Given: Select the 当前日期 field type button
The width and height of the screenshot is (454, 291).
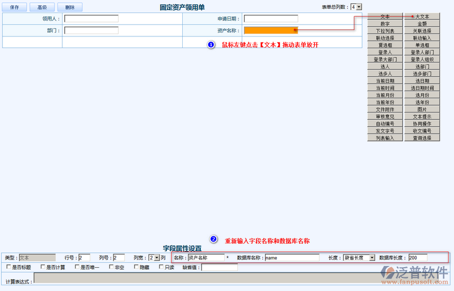Looking at the screenshot, I should pos(385,81).
